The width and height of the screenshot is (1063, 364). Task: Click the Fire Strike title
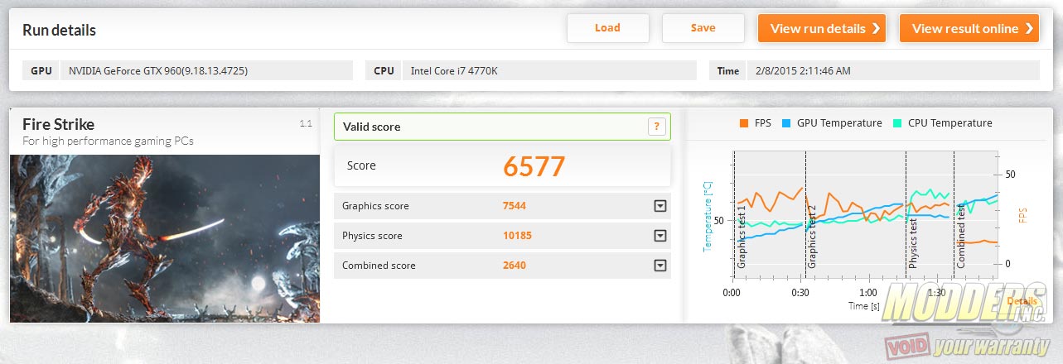click(x=58, y=124)
